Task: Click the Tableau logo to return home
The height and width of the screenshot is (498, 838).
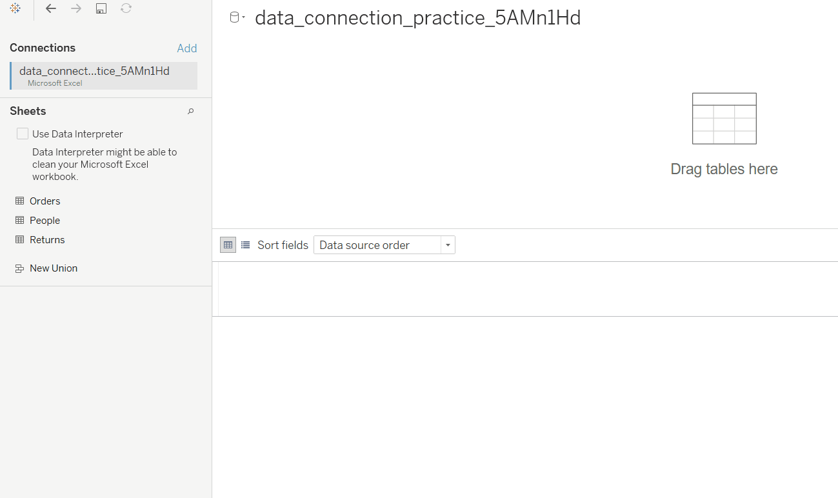Action: (15, 8)
